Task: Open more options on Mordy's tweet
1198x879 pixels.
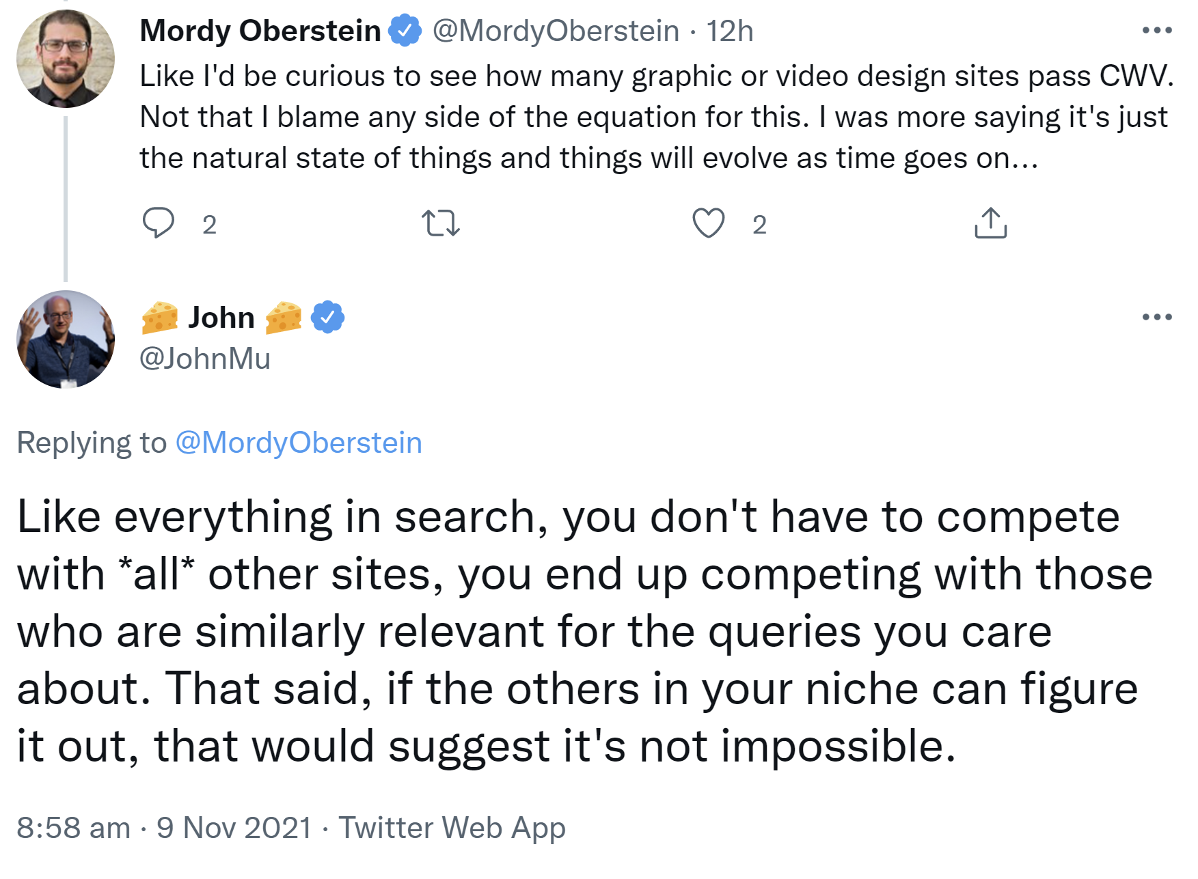Action: (1156, 31)
